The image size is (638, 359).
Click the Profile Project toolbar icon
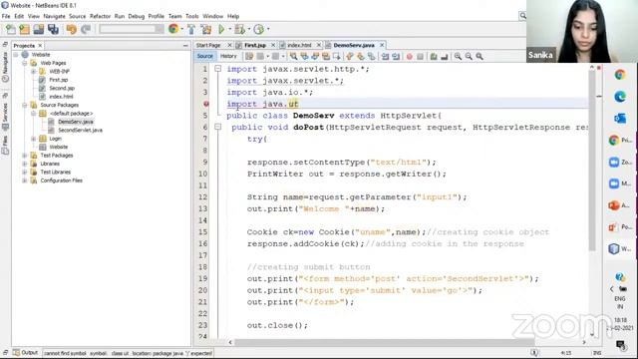point(259,29)
